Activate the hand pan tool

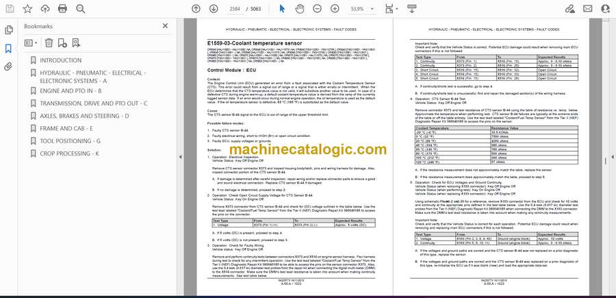click(300, 9)
